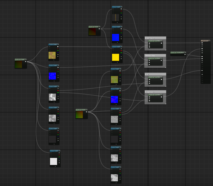Collapse the leftmost Landscape Coords node
Viewport: 213px width, 186px height.
pos(26,60)
